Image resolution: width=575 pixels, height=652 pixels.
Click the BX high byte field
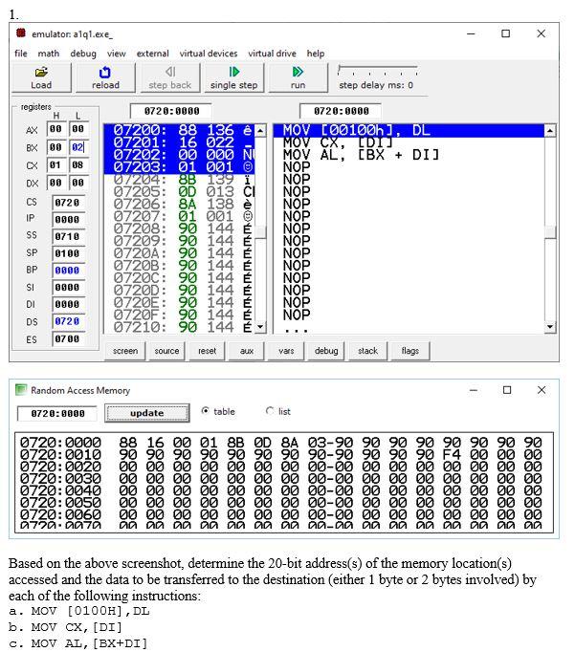point(55,147)
